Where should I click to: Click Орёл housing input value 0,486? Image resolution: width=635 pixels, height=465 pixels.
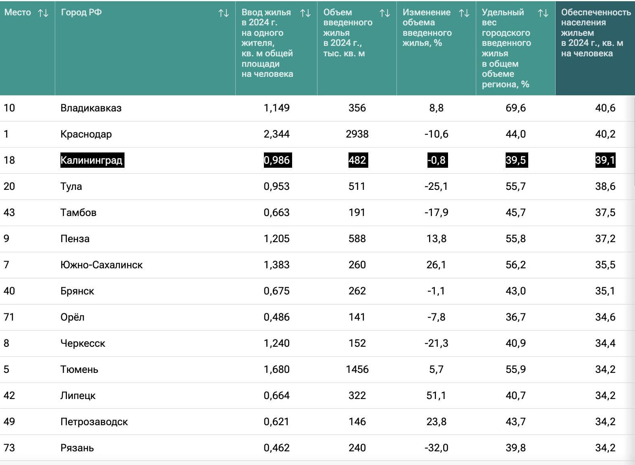coord(277,317)
